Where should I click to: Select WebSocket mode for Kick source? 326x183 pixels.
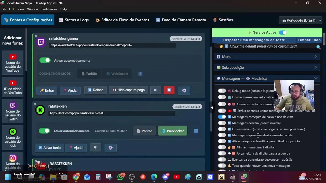(173, 131)
